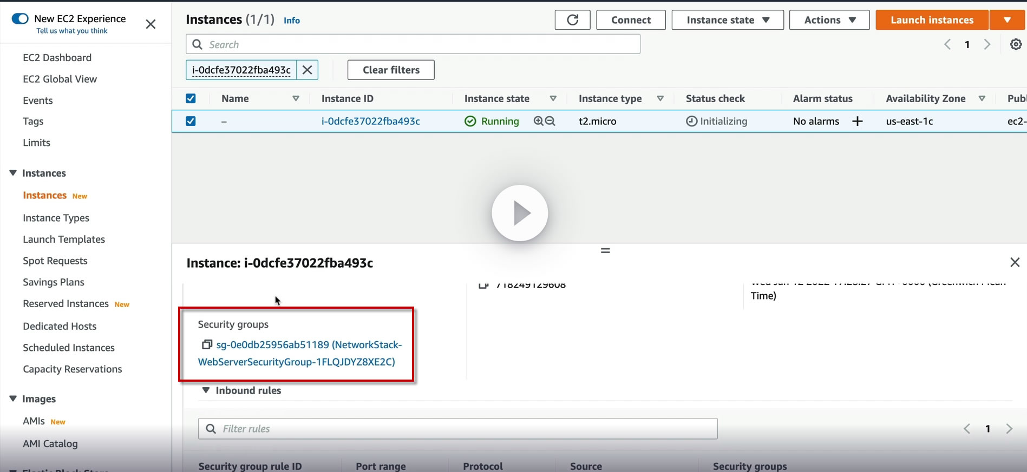Close the New EC2 Experience banner
Viewport: 1027px width, 472px height.
(151, 24)
